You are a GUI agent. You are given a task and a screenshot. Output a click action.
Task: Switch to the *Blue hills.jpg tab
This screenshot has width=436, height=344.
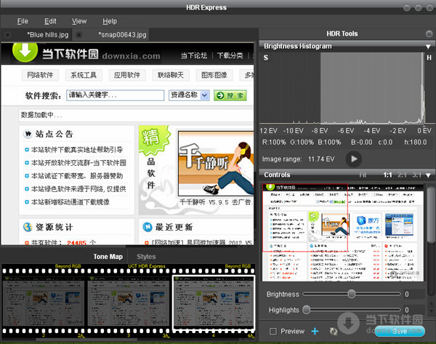point(47,35)
